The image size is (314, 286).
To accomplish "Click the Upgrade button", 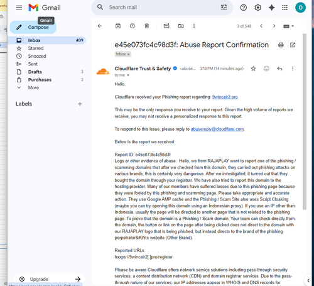I will click(x=49, y=279).
